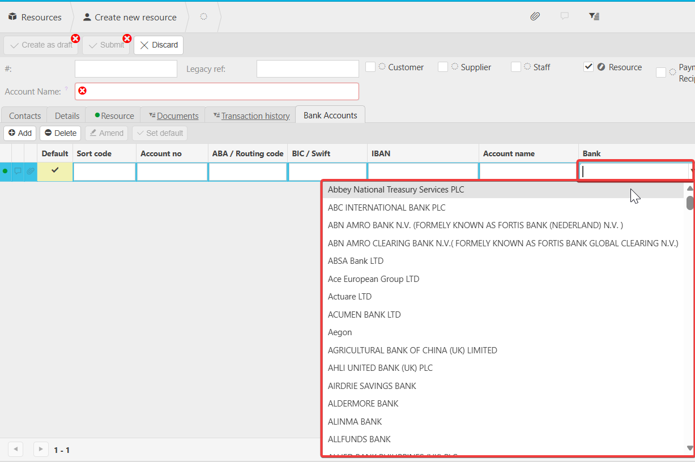This screenshot has height=462, width=695.
Task: Click the red error icon in Account Name field
Action: click(83, 91)
